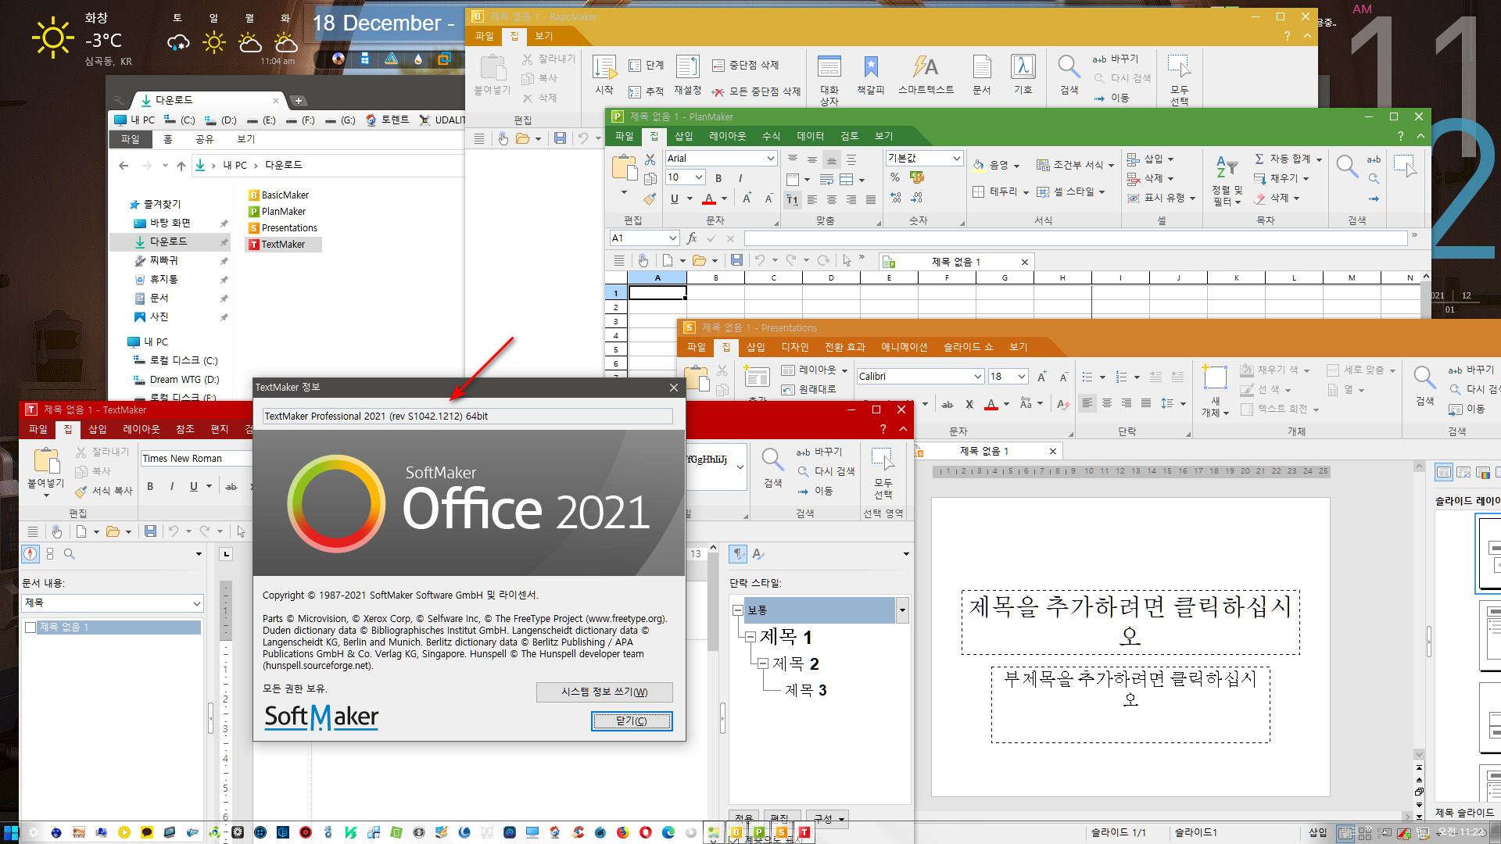This screenshot has width=1501, height=844.
Task: Select justify alignment in Presentations paragraph group
Action: pos(1146,403)
